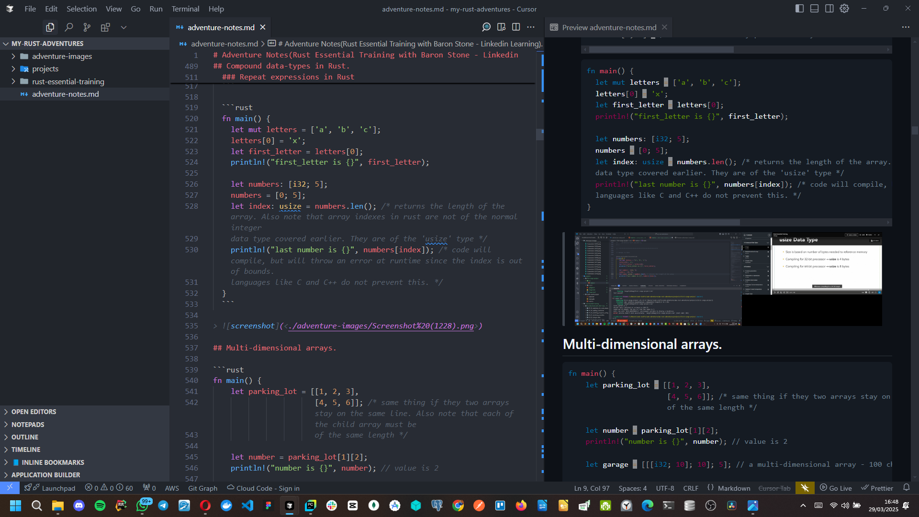Open the settings gear icon
Image resolution: width=919 pixels, height=517 pixels.
(844, 9)
